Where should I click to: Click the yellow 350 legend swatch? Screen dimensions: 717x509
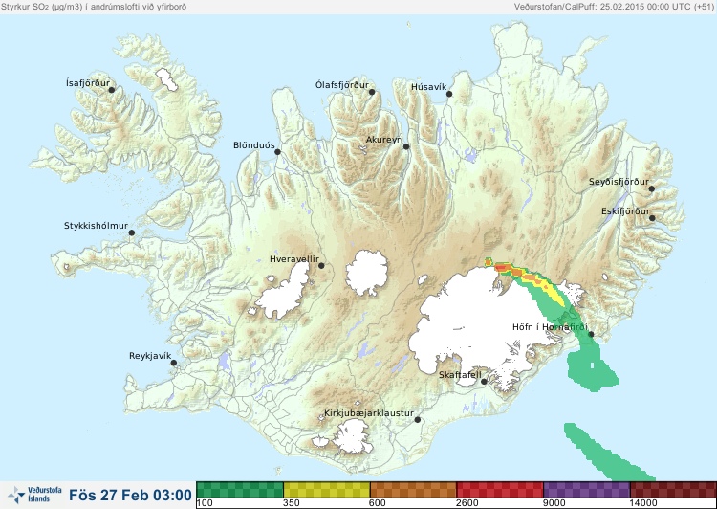327,490
